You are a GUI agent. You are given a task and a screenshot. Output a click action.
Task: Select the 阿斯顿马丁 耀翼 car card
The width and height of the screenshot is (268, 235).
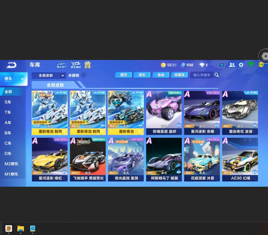tap(164, 160)
